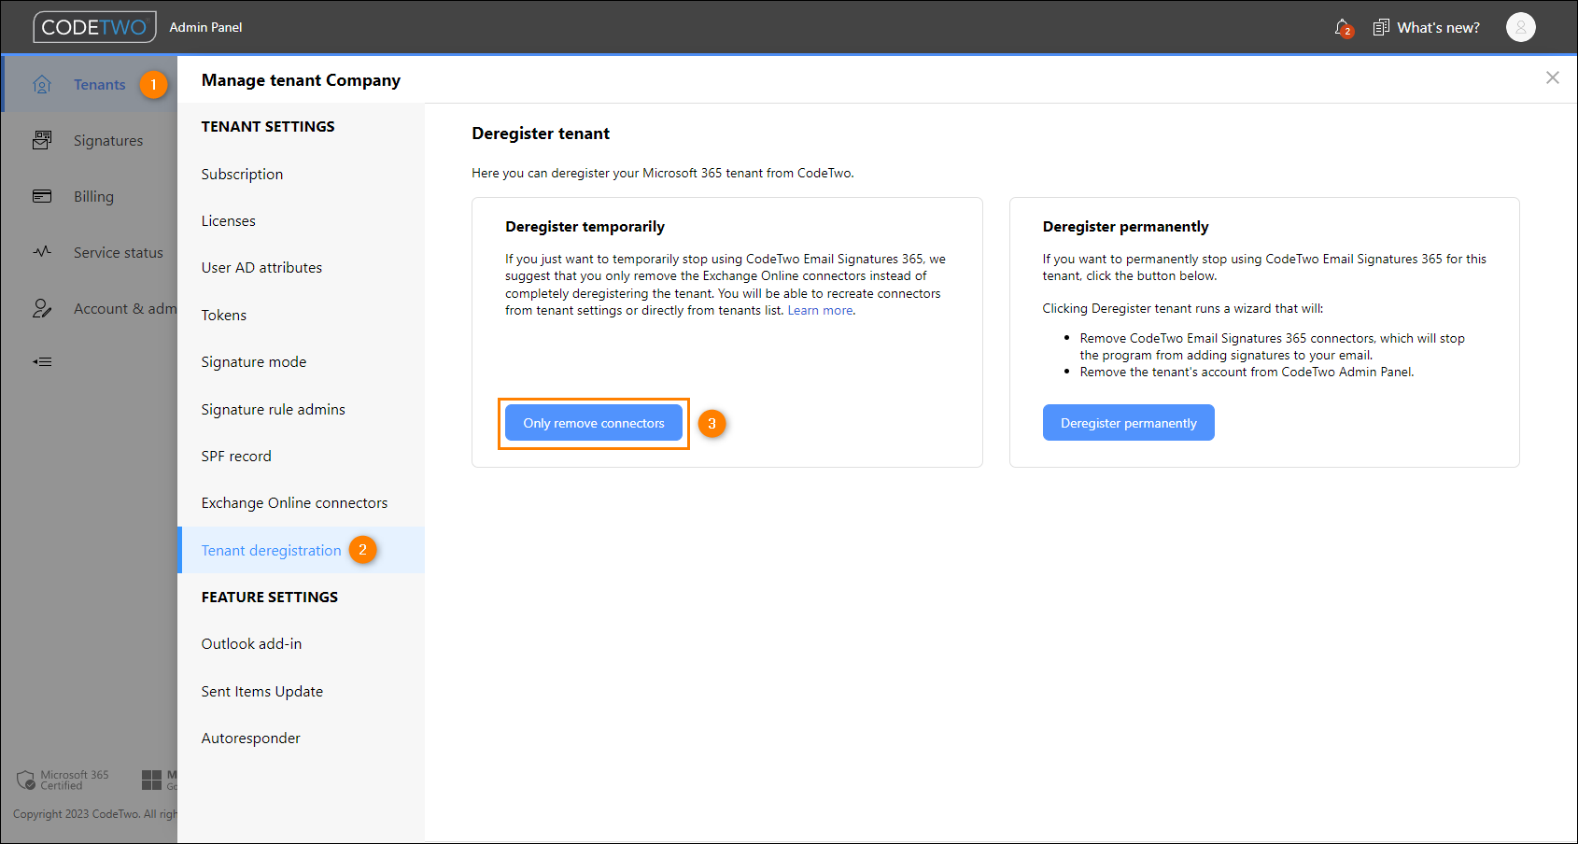Click Manage tenant Company title
The height and width of the screenshot is (844, 1578).
click(301, 80)
